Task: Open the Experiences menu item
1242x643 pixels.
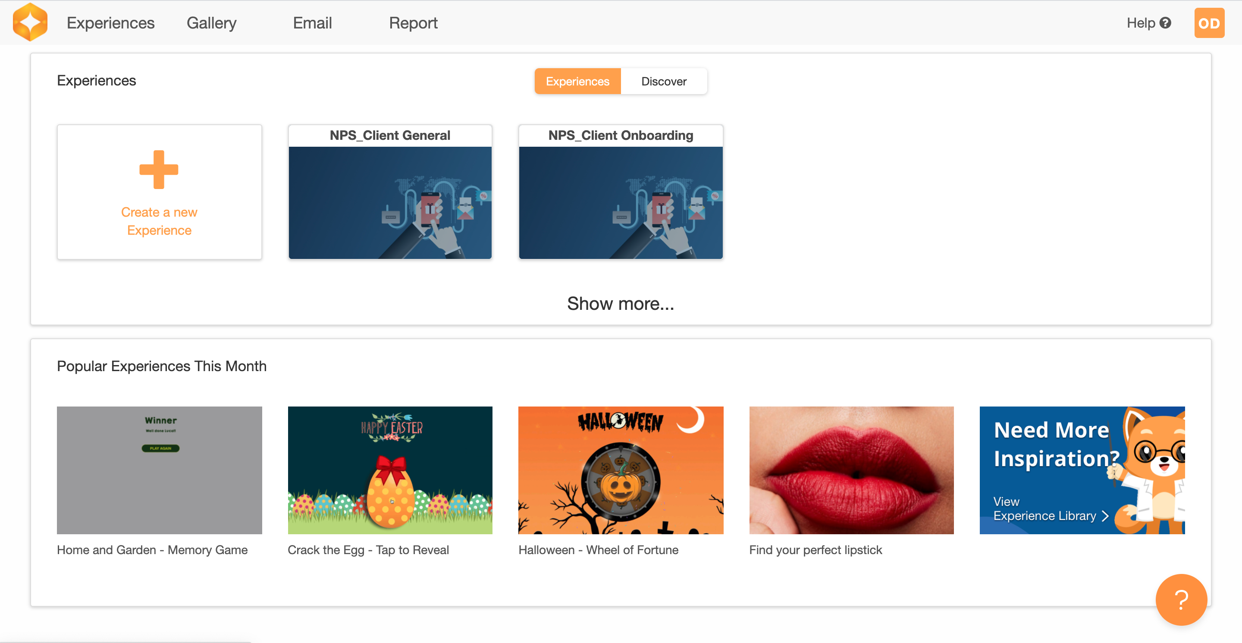Action: pos(110,23)
